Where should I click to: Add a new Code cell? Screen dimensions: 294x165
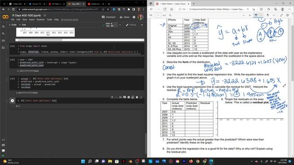point(13,25)
